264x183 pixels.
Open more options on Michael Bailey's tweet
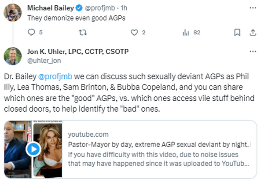point(253,8)
